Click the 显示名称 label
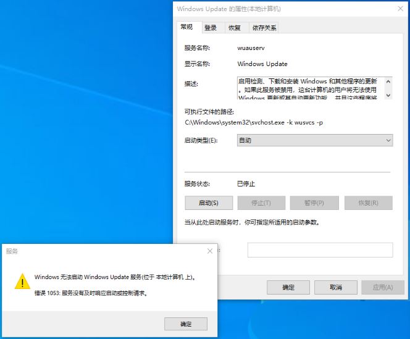Screen dimensions: 410x339 tap(197, 64)
